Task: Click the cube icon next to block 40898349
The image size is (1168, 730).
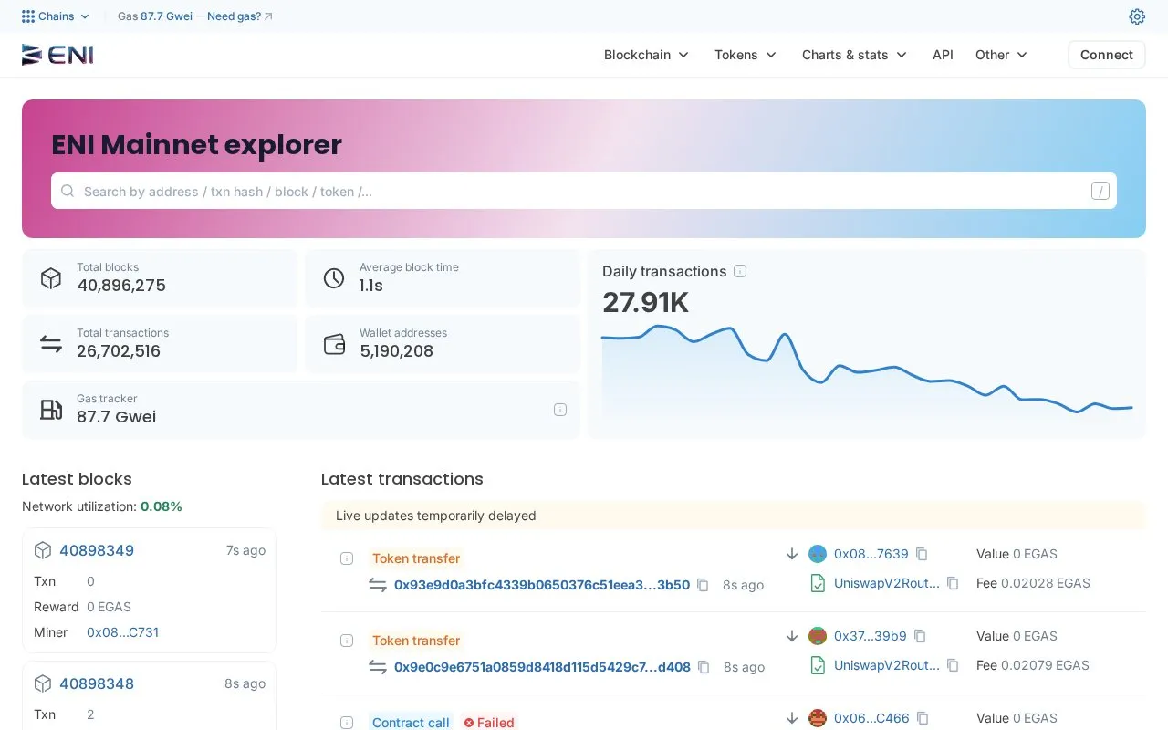Action: (43, 550)
